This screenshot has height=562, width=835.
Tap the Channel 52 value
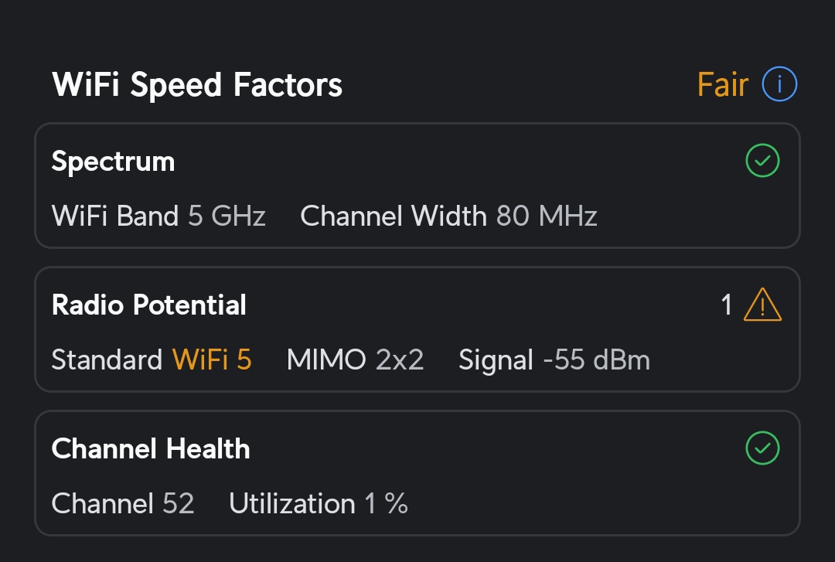178,503
